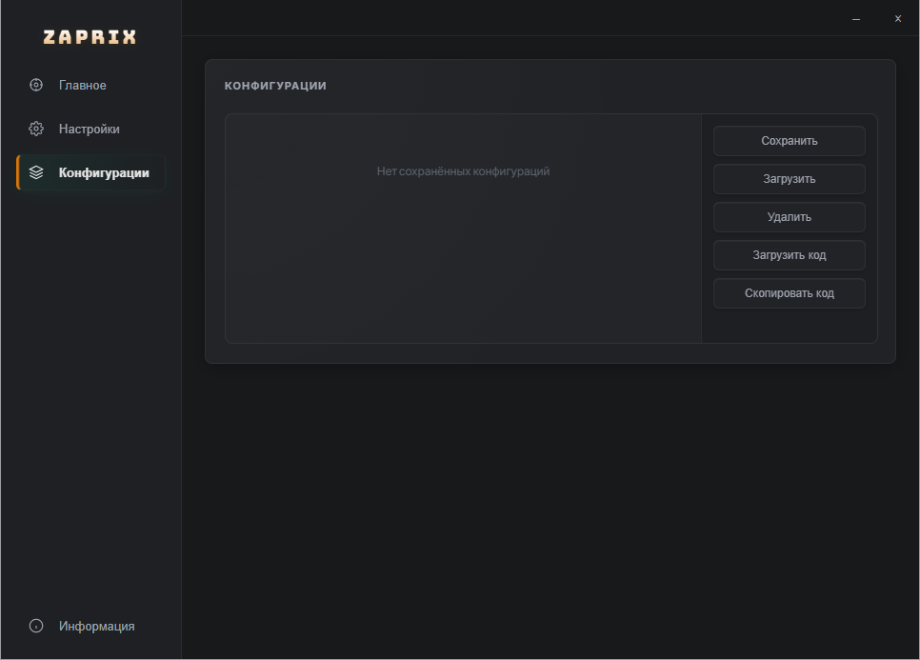Click the Сохранить button
The width and height of the screenshot is (920, 660).
[790, 141]
